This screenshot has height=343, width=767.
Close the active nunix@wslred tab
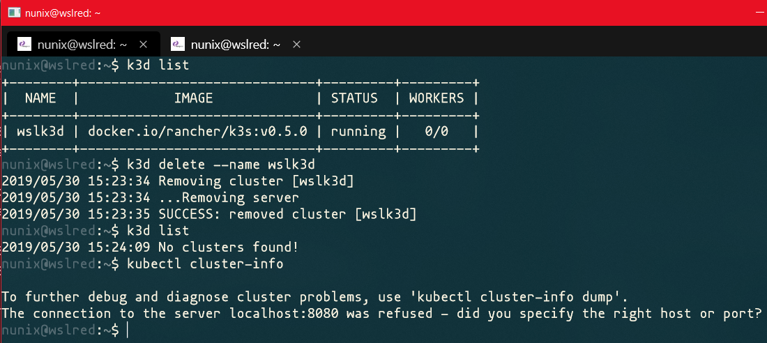(143, 44)
